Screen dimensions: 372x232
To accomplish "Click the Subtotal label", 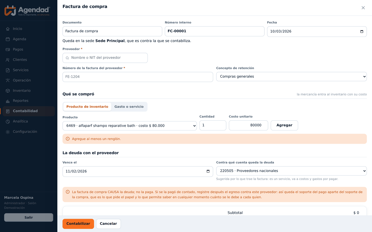I will click(x=235, y=213).
